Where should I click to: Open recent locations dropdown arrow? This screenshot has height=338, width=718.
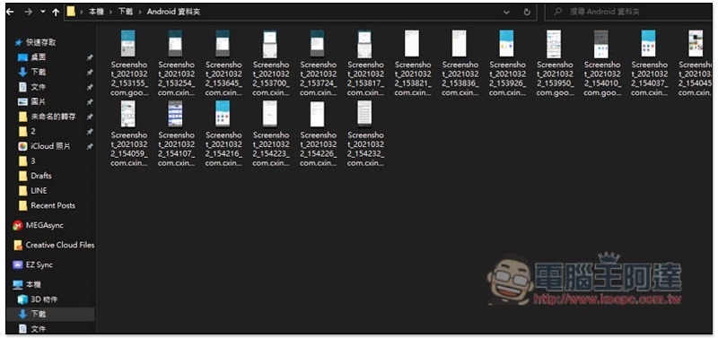click(42, 13)
